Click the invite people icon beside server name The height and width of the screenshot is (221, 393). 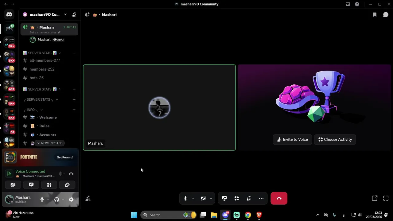click(74, 14)
